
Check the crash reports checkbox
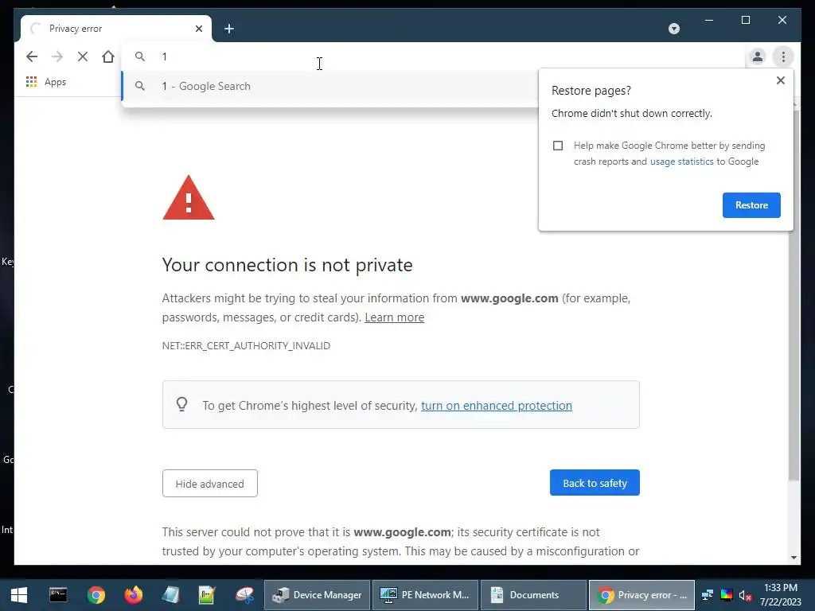(x=558, y=146)
